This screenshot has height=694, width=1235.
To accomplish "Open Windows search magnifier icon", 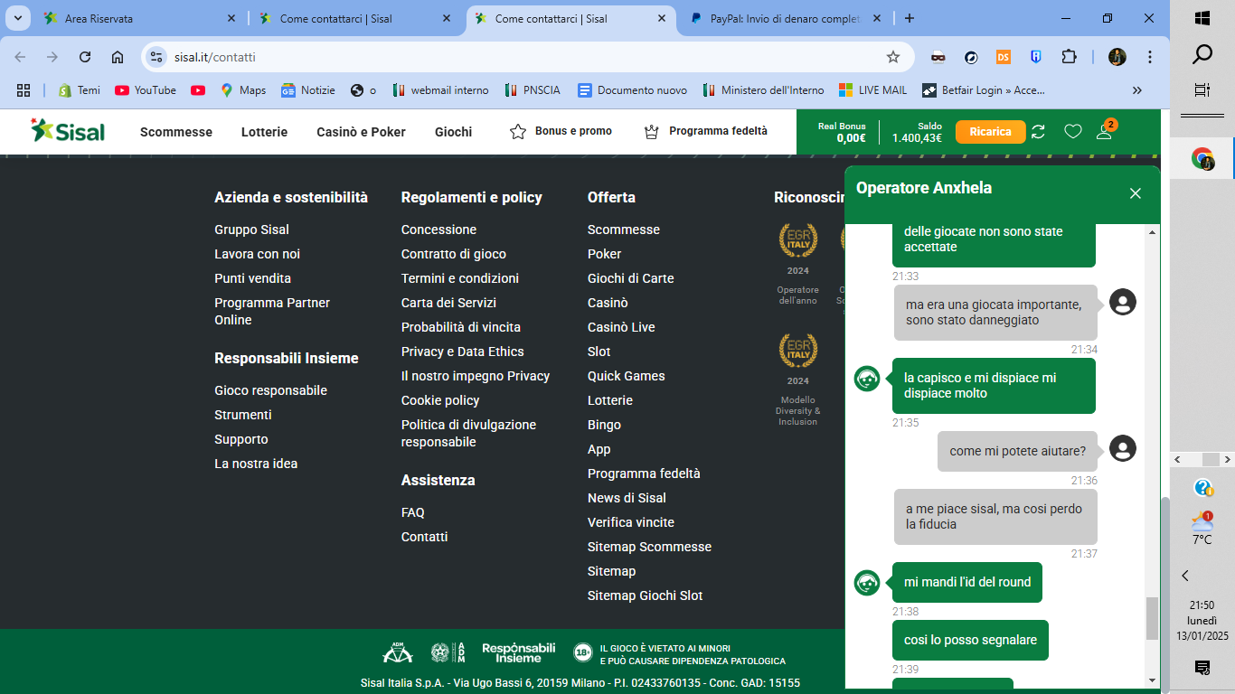I will pos(1202,54).
